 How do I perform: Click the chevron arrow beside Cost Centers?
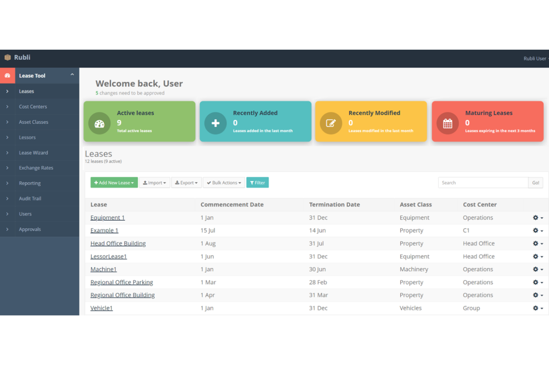point(7,106)
